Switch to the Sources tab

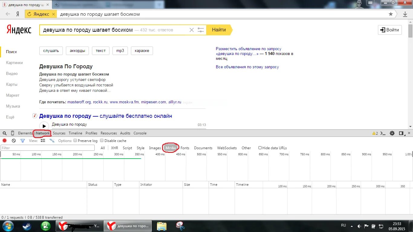coord(59,133)
